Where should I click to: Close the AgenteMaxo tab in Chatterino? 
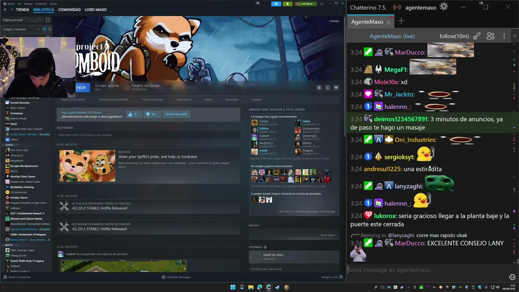[x=388, y=22]
